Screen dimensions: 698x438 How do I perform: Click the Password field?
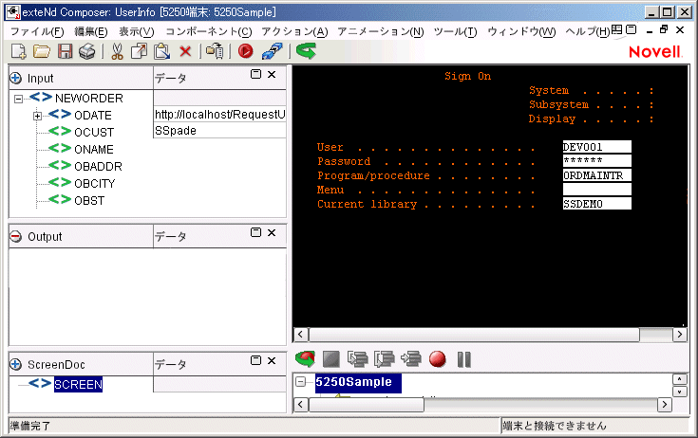coord(596,161)
